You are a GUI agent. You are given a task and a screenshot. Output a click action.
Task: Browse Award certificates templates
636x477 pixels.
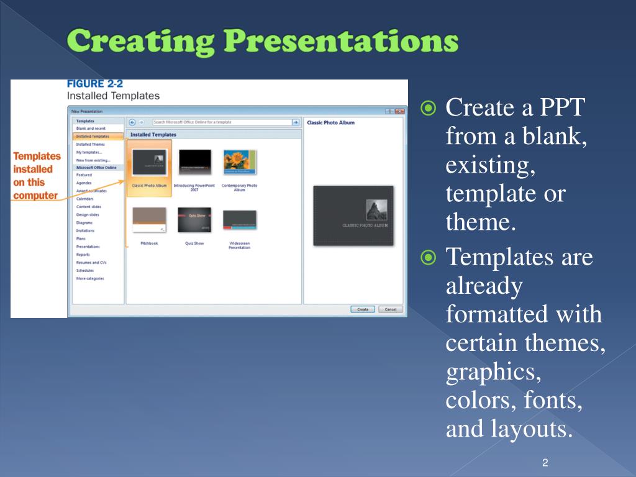[92, 191]
